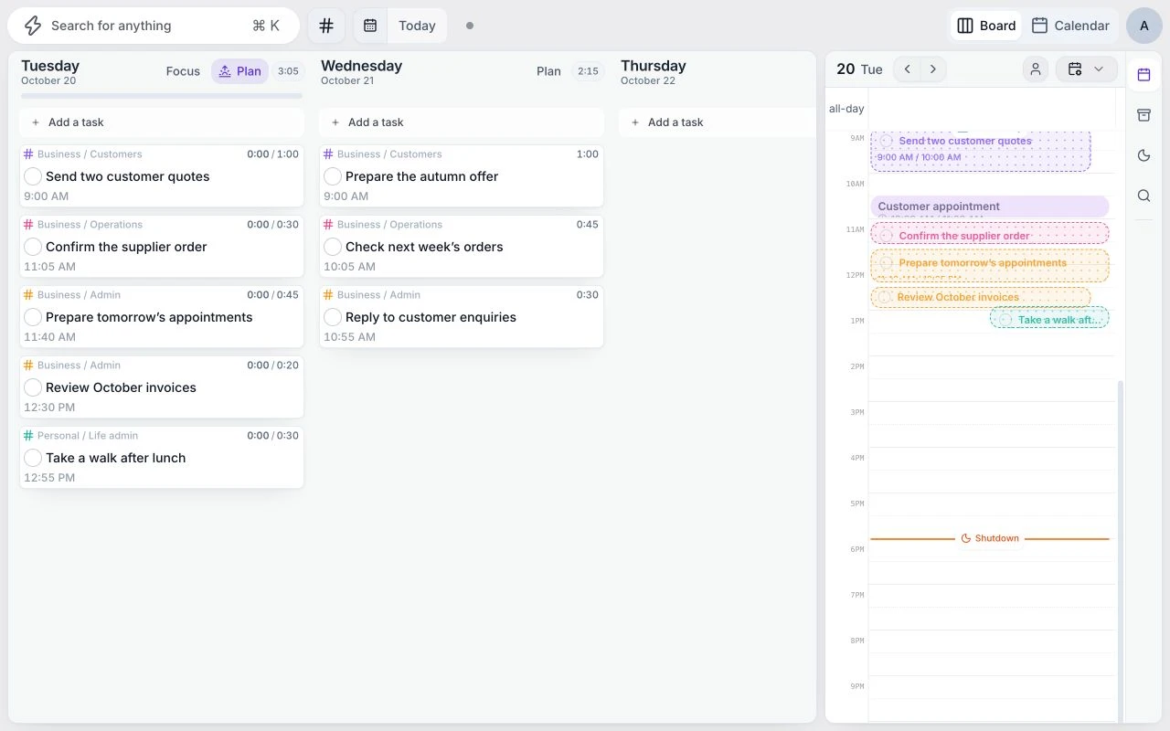Open the hashtag channels filter button
Screen dimensions: 1170x731
326,26
